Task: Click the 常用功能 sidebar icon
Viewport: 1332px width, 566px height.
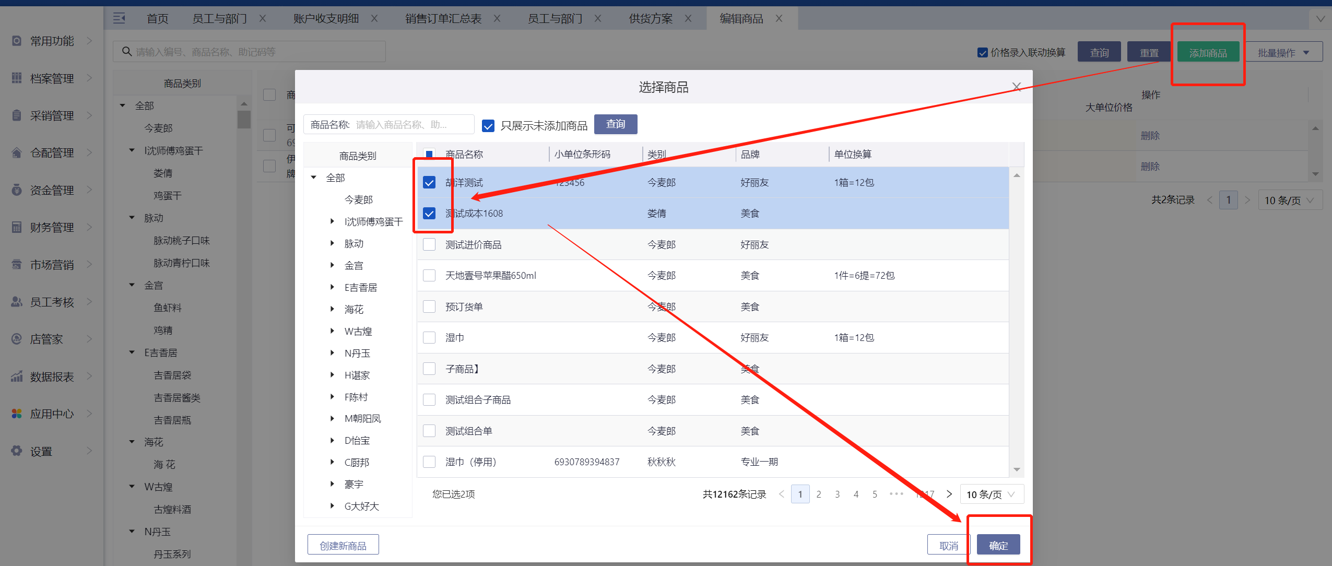Action: 17,41
